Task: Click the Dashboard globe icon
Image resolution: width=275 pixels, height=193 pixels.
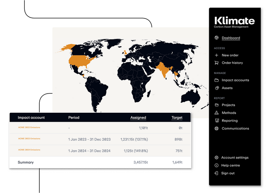Action: [216, 38]
